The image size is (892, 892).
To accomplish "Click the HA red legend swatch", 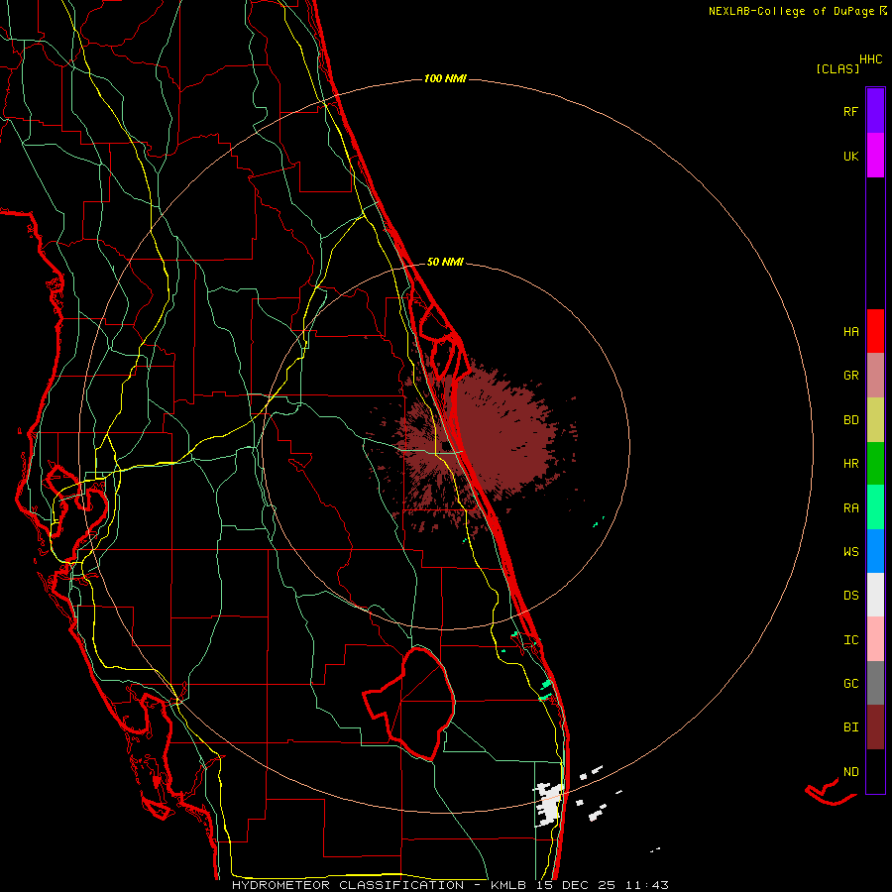I will [875, 331].
